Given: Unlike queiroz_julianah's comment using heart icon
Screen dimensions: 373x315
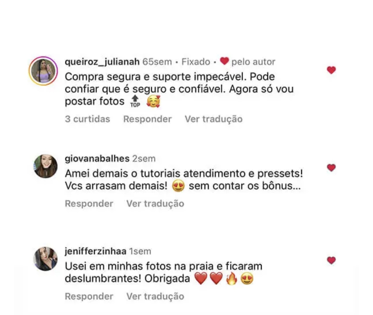Looking at the screenshot, I should tap(331, 70).
